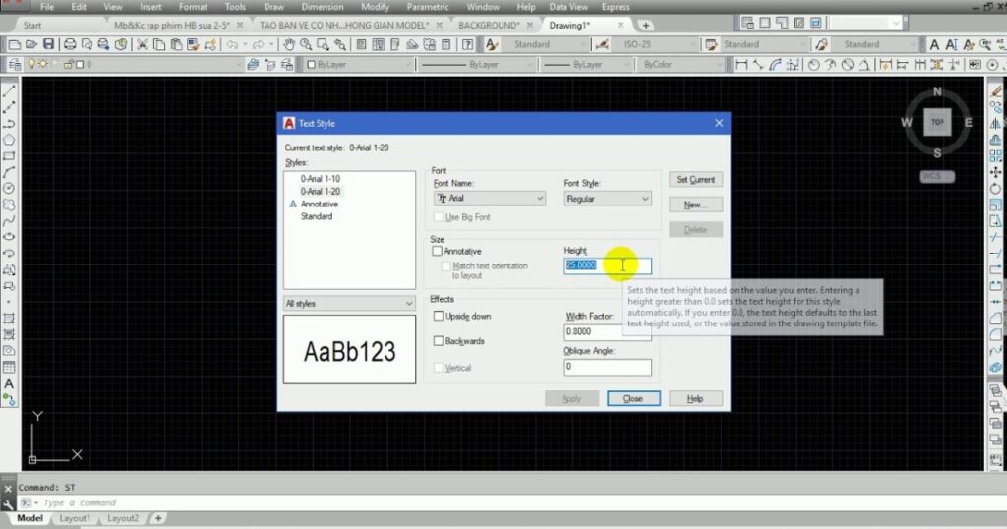This screenshot has width=1007, height=529.
Task: Click the TOP face of the ViewCube
Action: pos(937,122)
